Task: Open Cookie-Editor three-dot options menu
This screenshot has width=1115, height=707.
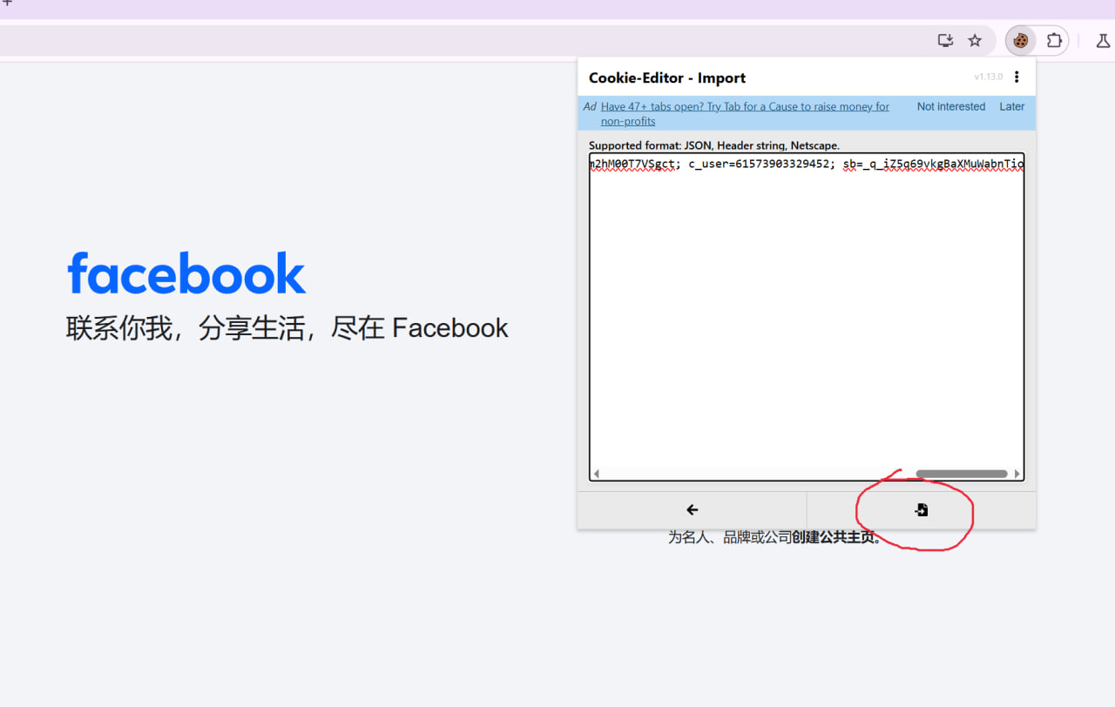Action: point(1017,77)
